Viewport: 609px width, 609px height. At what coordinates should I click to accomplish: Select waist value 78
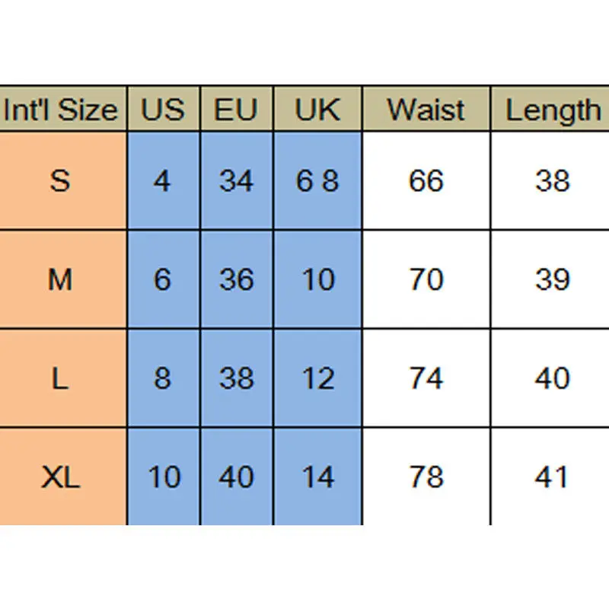(426, 477)
